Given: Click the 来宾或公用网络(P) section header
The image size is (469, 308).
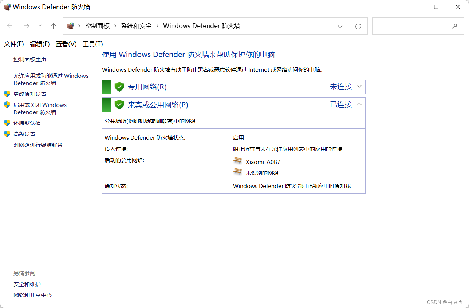Looking at the screenshot, I should click(234, 105).
